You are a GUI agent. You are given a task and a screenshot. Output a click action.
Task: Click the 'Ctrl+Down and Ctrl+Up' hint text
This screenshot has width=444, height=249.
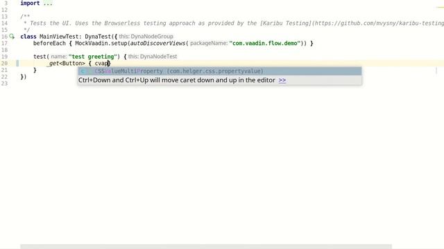click(177, 80)
